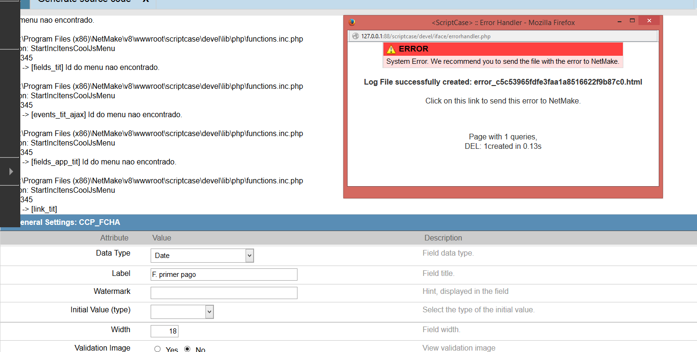This screenshot has height=352, width=697.
Task: Open the Data Type dropdown showing Date
Action: [x=202, y=256]
